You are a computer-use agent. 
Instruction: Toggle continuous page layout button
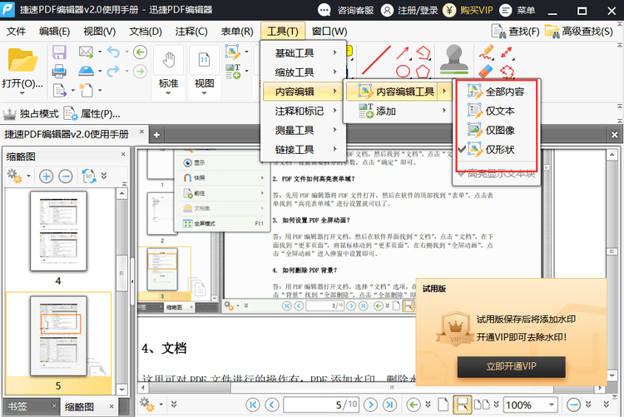tap(462, 405)
